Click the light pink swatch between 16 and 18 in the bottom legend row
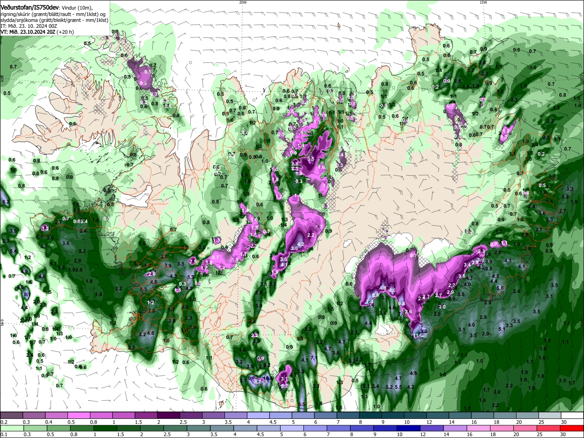Screen dimensions: 584x438 pyautogui.click(x=479, y=428)
